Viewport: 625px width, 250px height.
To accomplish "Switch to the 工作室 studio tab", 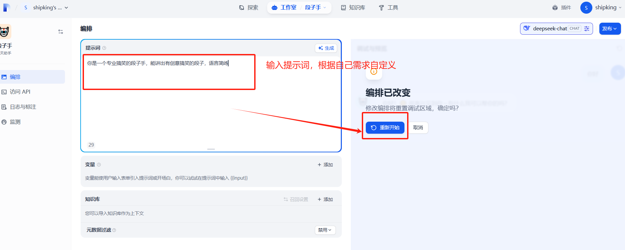I will pos(284,7).
